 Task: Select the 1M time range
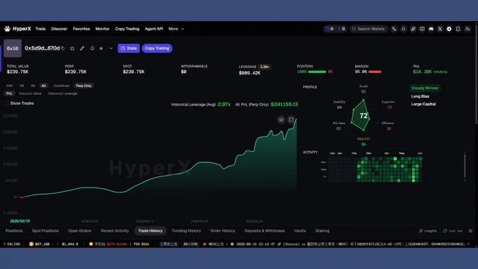32,86
